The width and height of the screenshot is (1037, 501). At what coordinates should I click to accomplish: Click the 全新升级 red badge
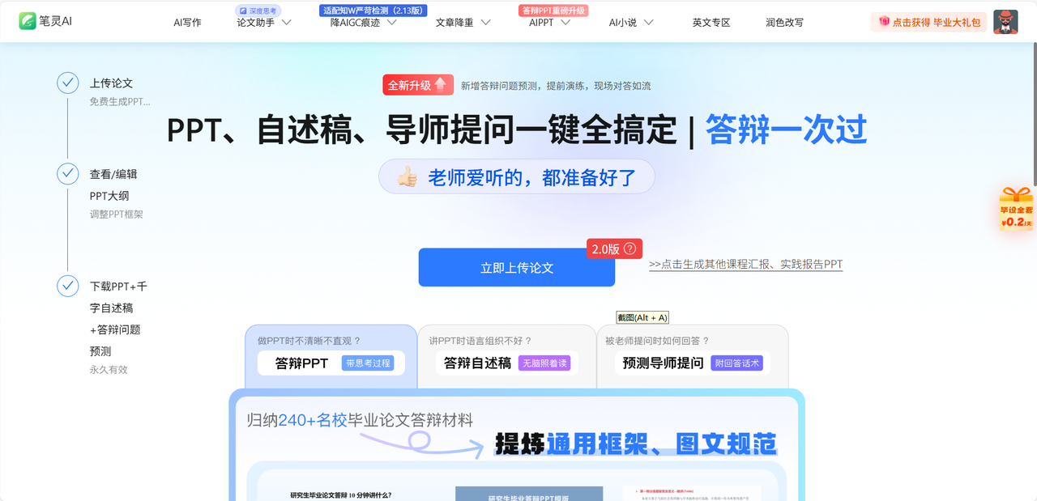[x=418, y=85]
